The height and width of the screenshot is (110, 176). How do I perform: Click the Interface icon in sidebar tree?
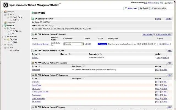[11, 50]
